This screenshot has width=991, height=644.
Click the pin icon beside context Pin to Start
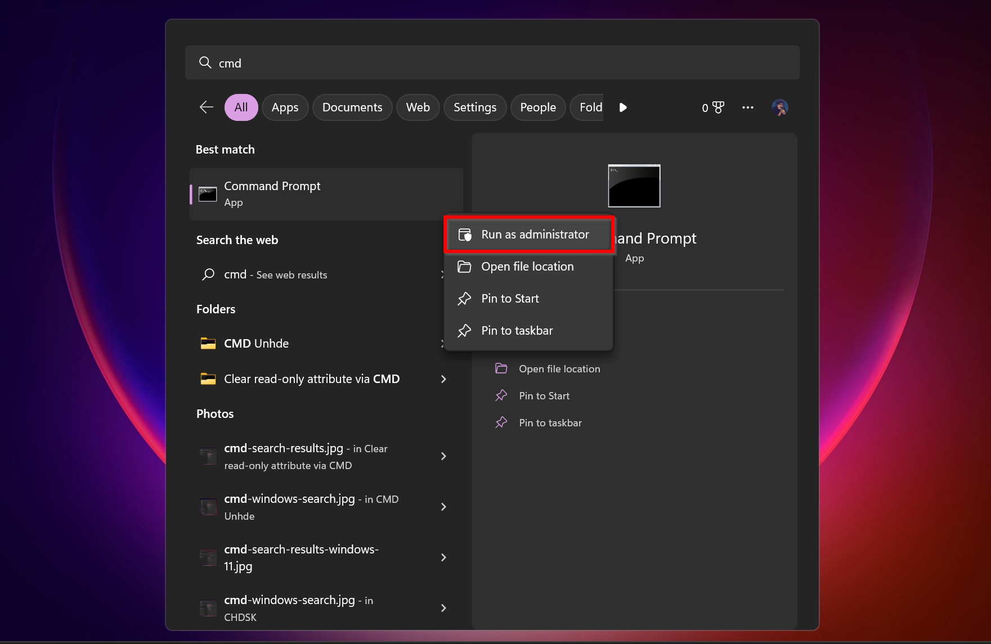point(464,299)
